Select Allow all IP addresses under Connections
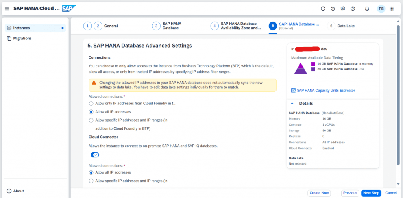Image resolution: width=403 pixels, height=198 pixels. coord(91,112)
